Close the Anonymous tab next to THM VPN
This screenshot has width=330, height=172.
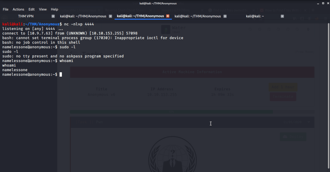(110, 16)
